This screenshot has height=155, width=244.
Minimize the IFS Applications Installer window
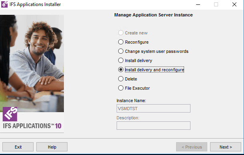point(198,4)
